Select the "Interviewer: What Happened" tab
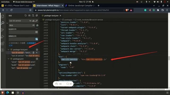This screenshot has width=170, height=95. click(x=48, y=6)
